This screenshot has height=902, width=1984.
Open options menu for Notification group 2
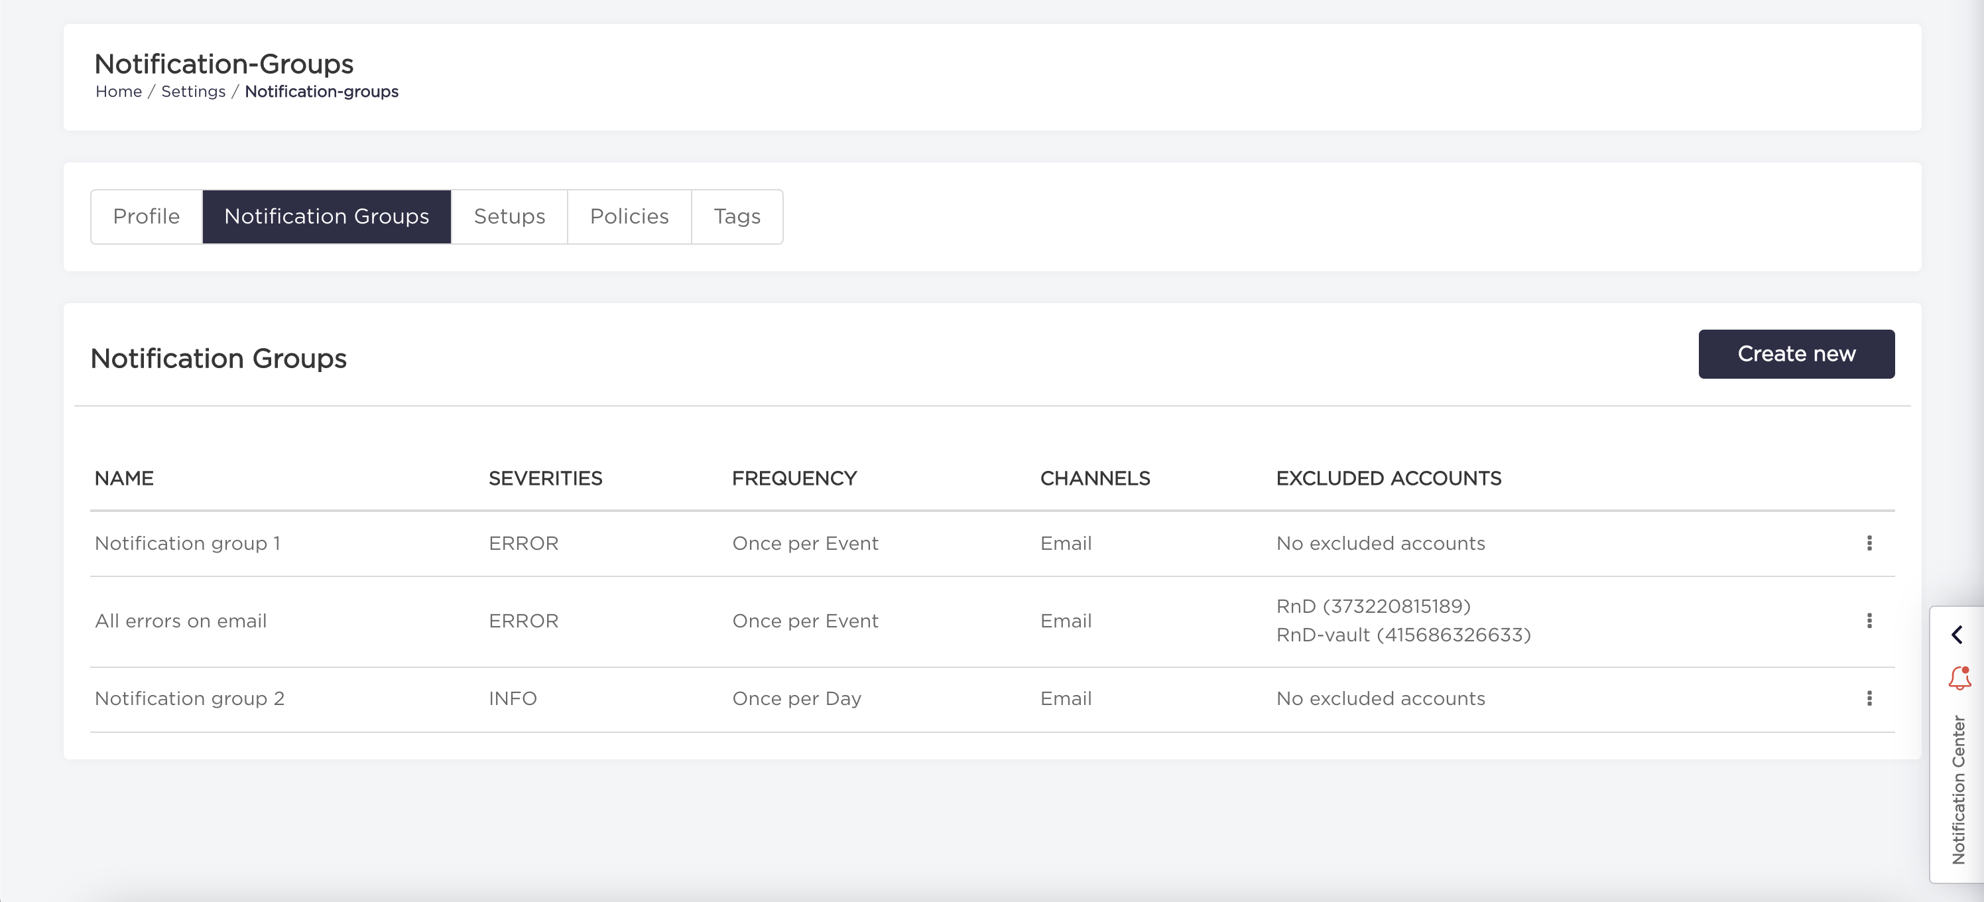click(x=1869, y=698)
